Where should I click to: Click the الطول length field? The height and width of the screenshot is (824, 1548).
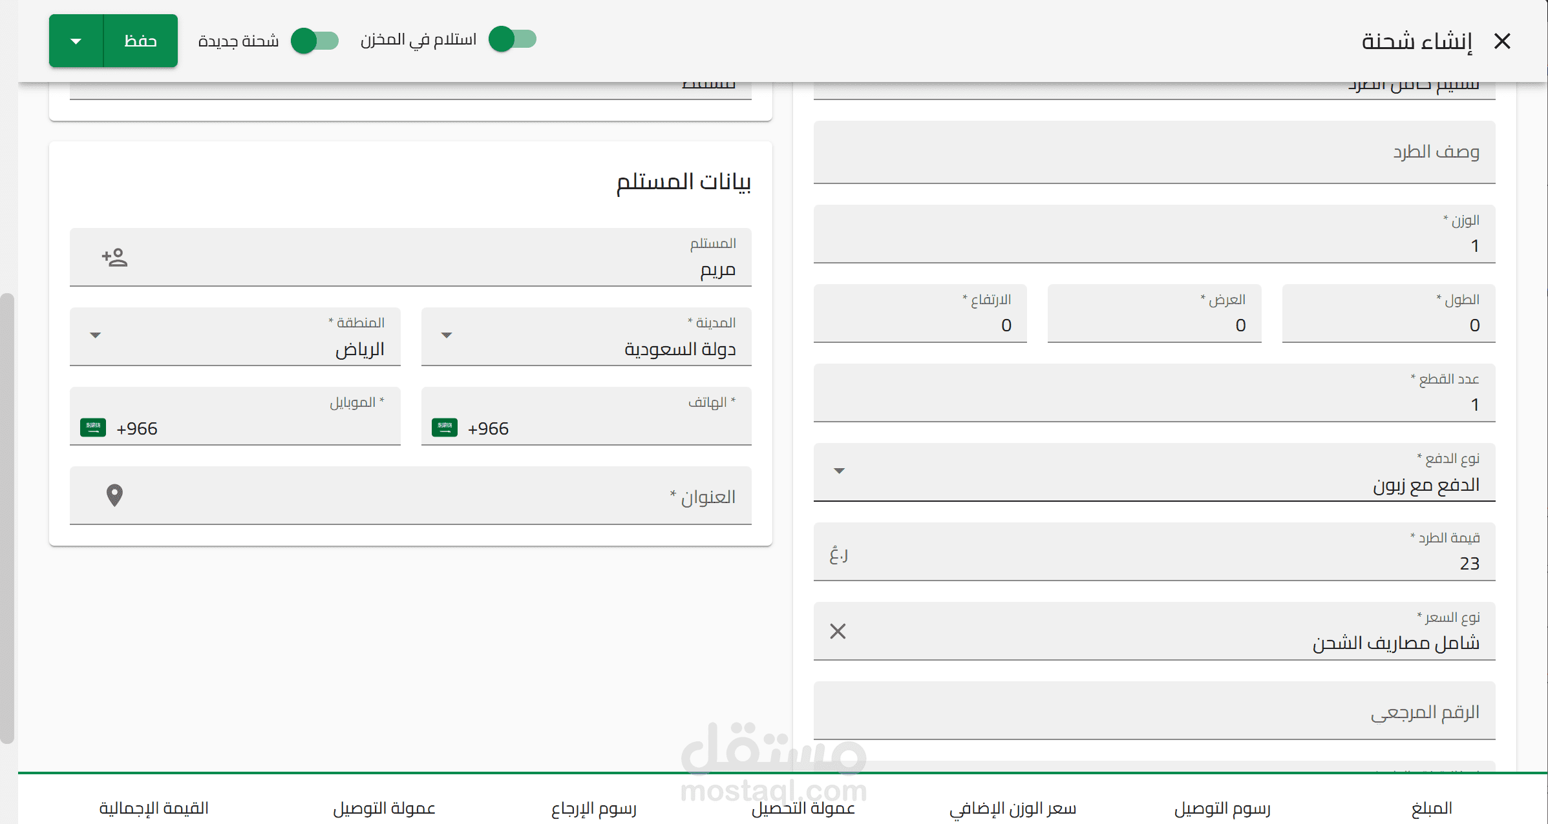pos(1389,313)
